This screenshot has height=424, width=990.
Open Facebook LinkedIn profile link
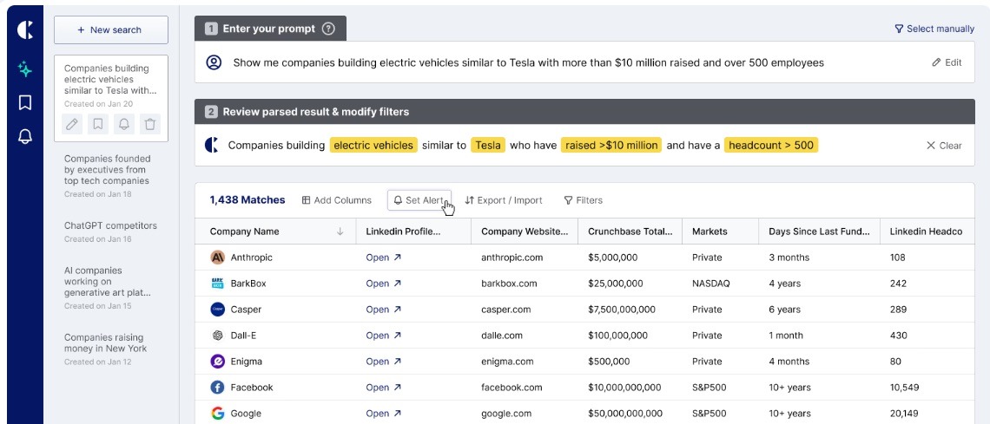click(383, 388)
